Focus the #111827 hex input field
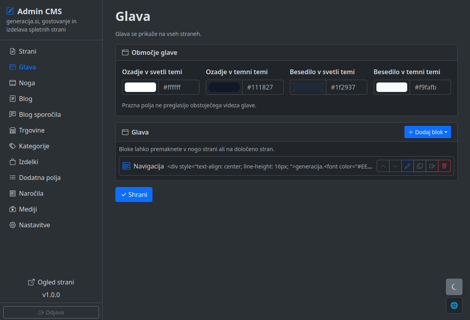 [x=263, y=87]
